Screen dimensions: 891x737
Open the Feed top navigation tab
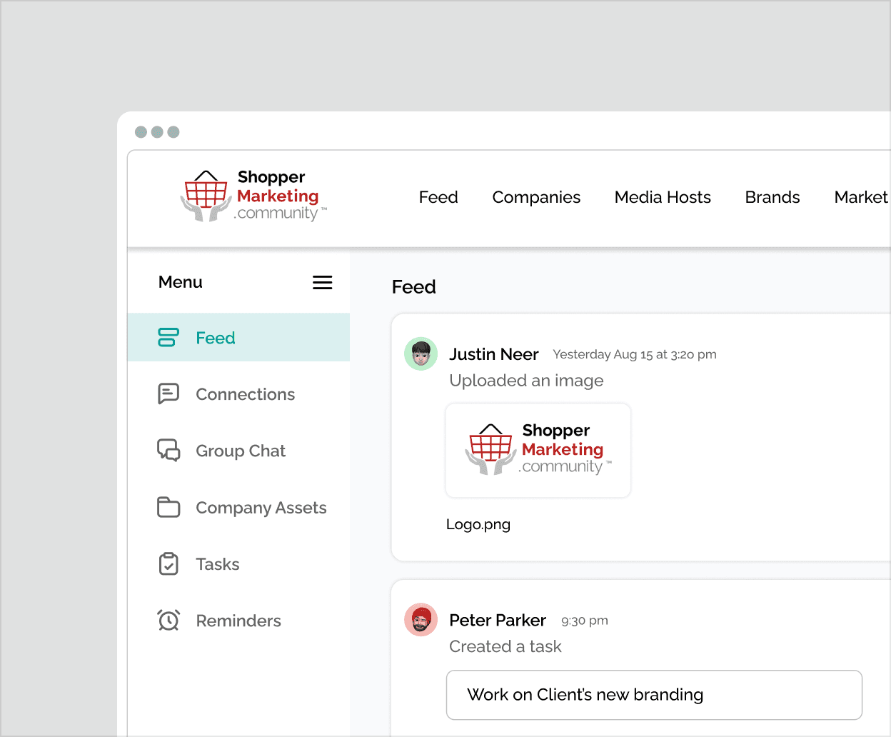pos(438,197)
